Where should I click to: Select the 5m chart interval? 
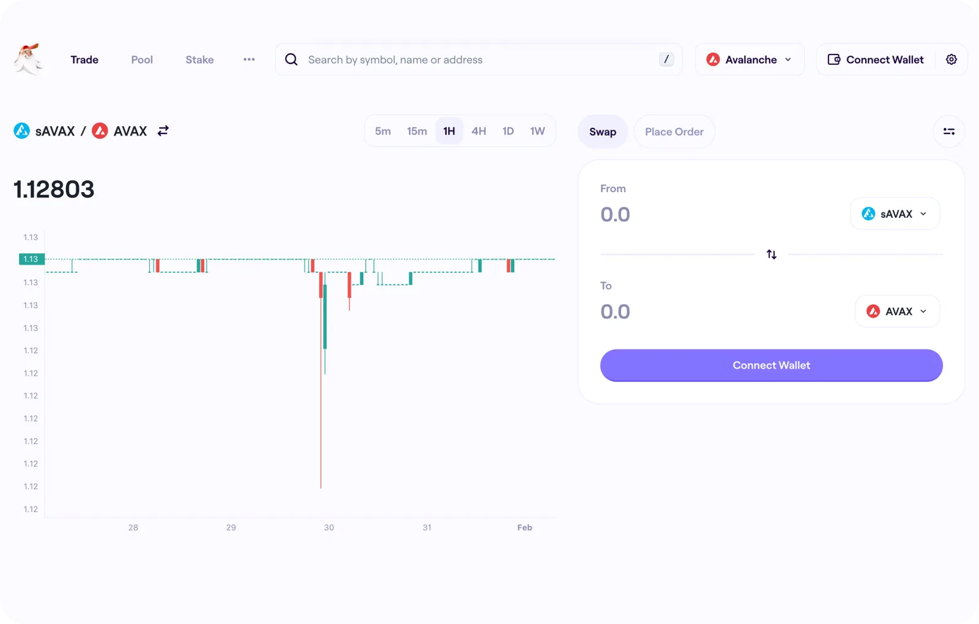[x=383, y=131]
